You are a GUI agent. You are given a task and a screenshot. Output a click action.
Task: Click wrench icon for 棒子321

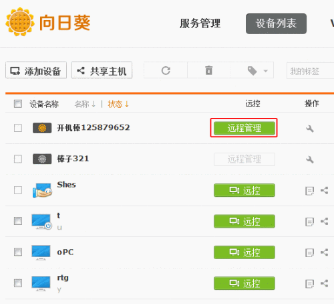310,159
